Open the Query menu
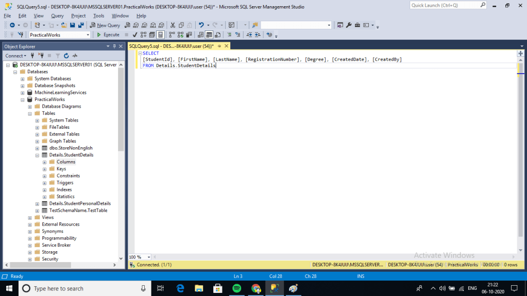The width and height of the screenshot is (527, 296). [57, 16]
